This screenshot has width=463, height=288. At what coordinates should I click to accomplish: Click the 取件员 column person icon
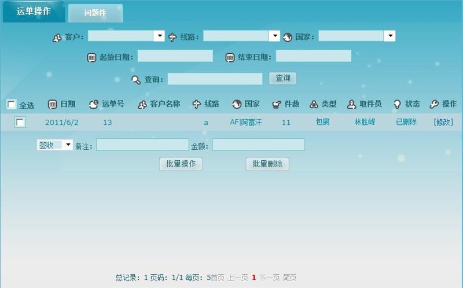pyautogui.click(x=351, y=104)
